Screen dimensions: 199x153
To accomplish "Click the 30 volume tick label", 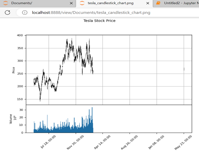I will (21, 110).
